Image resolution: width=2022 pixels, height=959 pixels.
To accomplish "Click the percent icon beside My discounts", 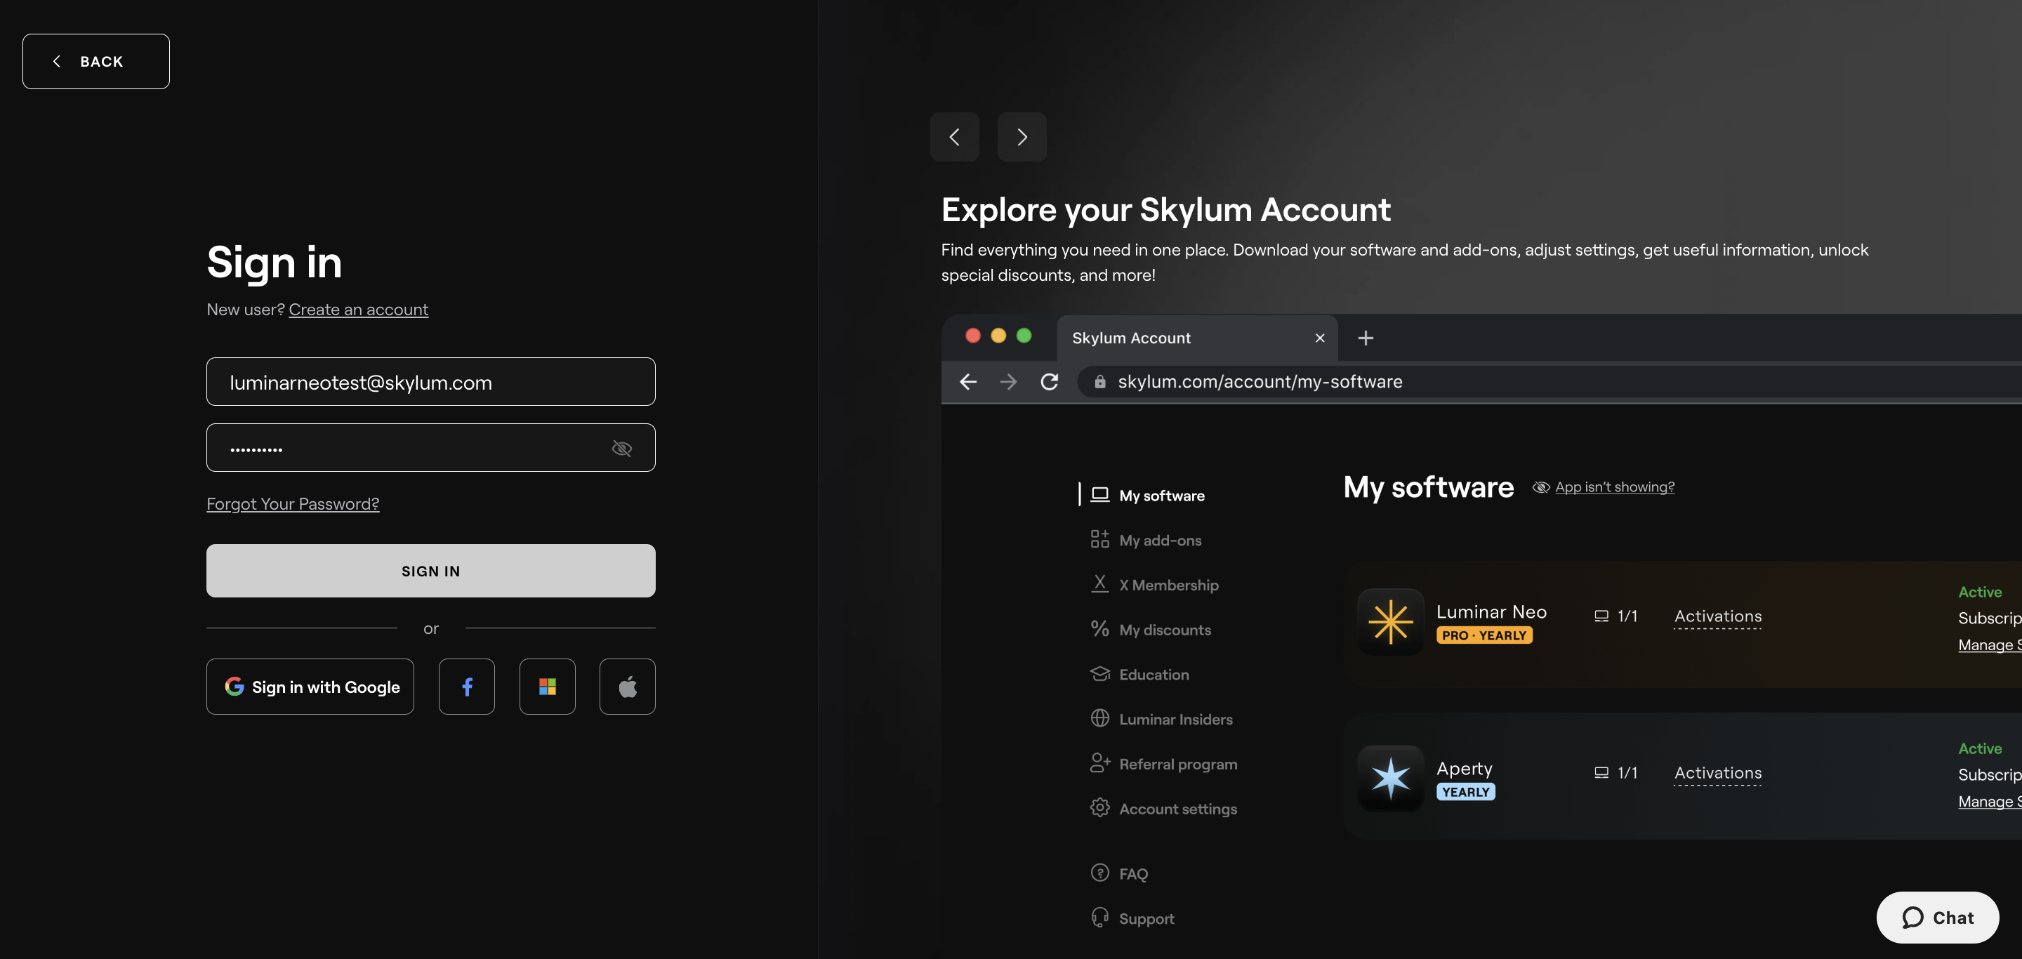I will (1099, 628).
